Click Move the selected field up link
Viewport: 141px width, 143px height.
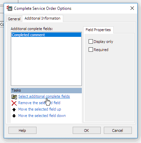[40, 109]
